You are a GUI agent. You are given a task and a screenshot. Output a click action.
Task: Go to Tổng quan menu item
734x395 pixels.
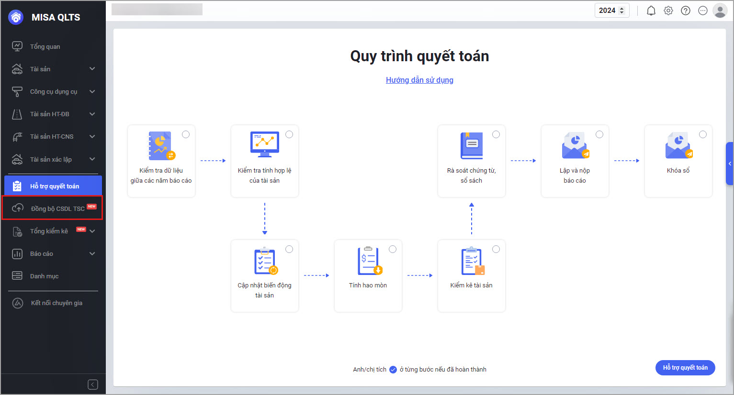(x=53, y=46)
